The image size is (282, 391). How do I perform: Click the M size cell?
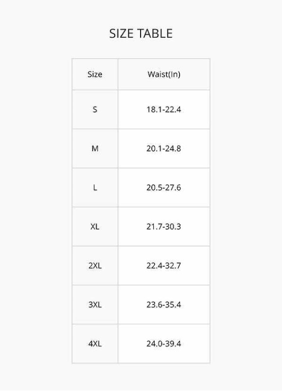pyautogui.click(x=95, y=149)
